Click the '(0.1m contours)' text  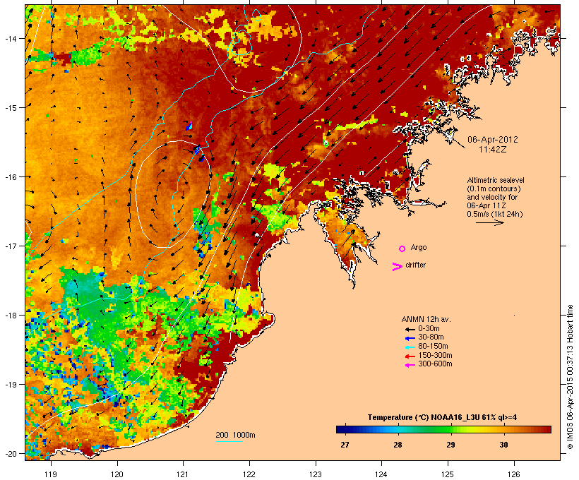494,188
